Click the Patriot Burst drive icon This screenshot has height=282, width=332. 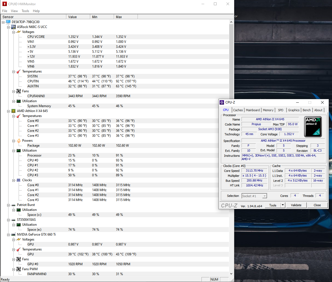click(x=13, y=205)
